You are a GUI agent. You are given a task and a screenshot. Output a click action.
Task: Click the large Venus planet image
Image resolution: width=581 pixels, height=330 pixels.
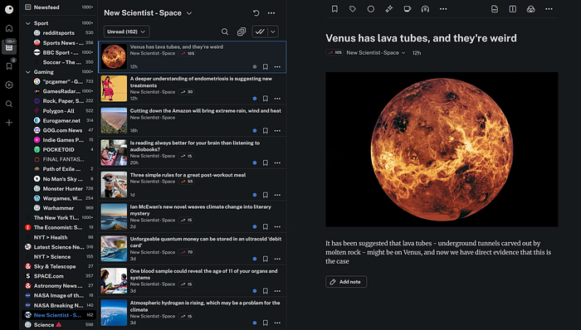coord(442,149)
